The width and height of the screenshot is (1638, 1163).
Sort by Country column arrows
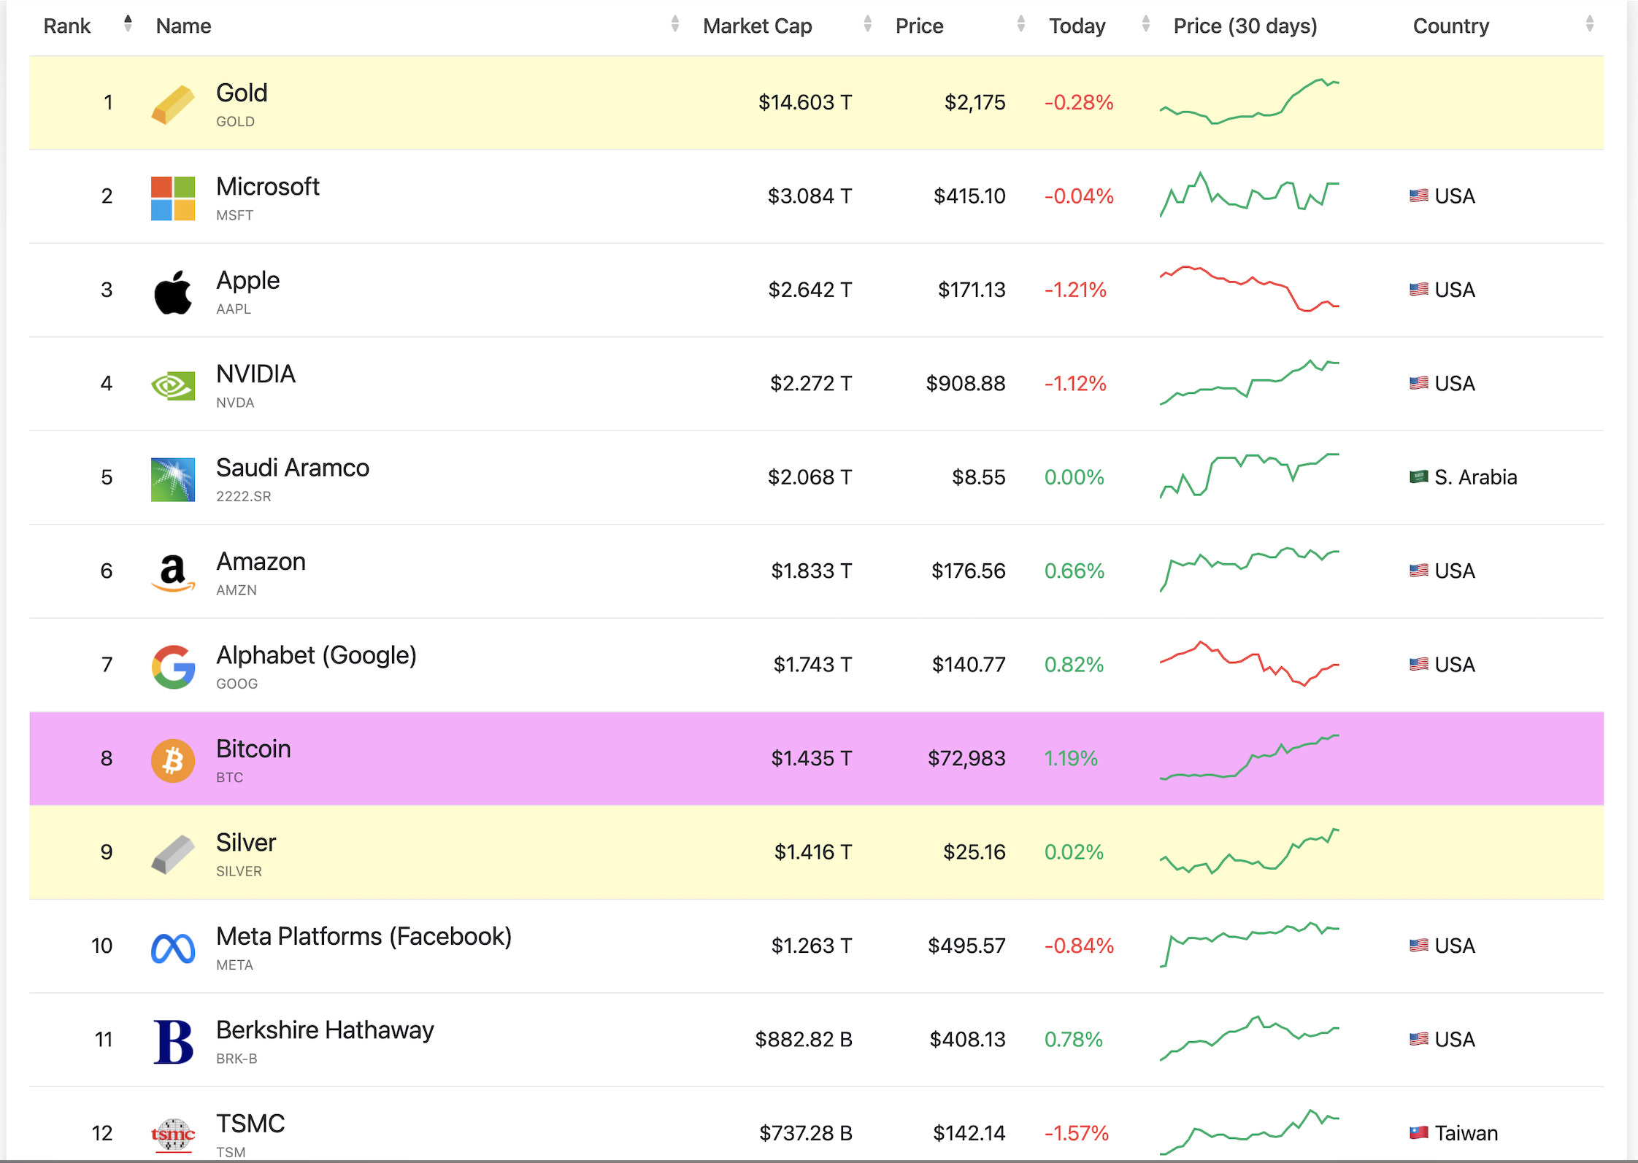[x=1589, y=24]
